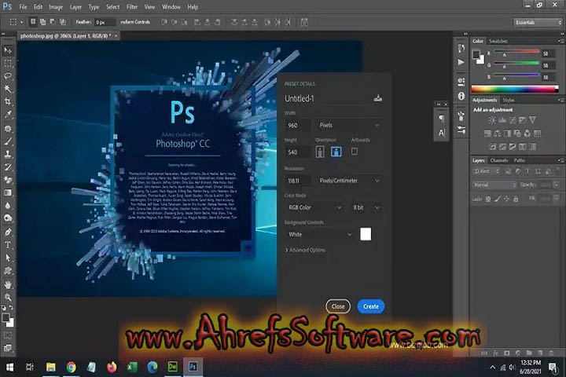Select the Hand tool
566x377 pixels.
pos(8,284)
